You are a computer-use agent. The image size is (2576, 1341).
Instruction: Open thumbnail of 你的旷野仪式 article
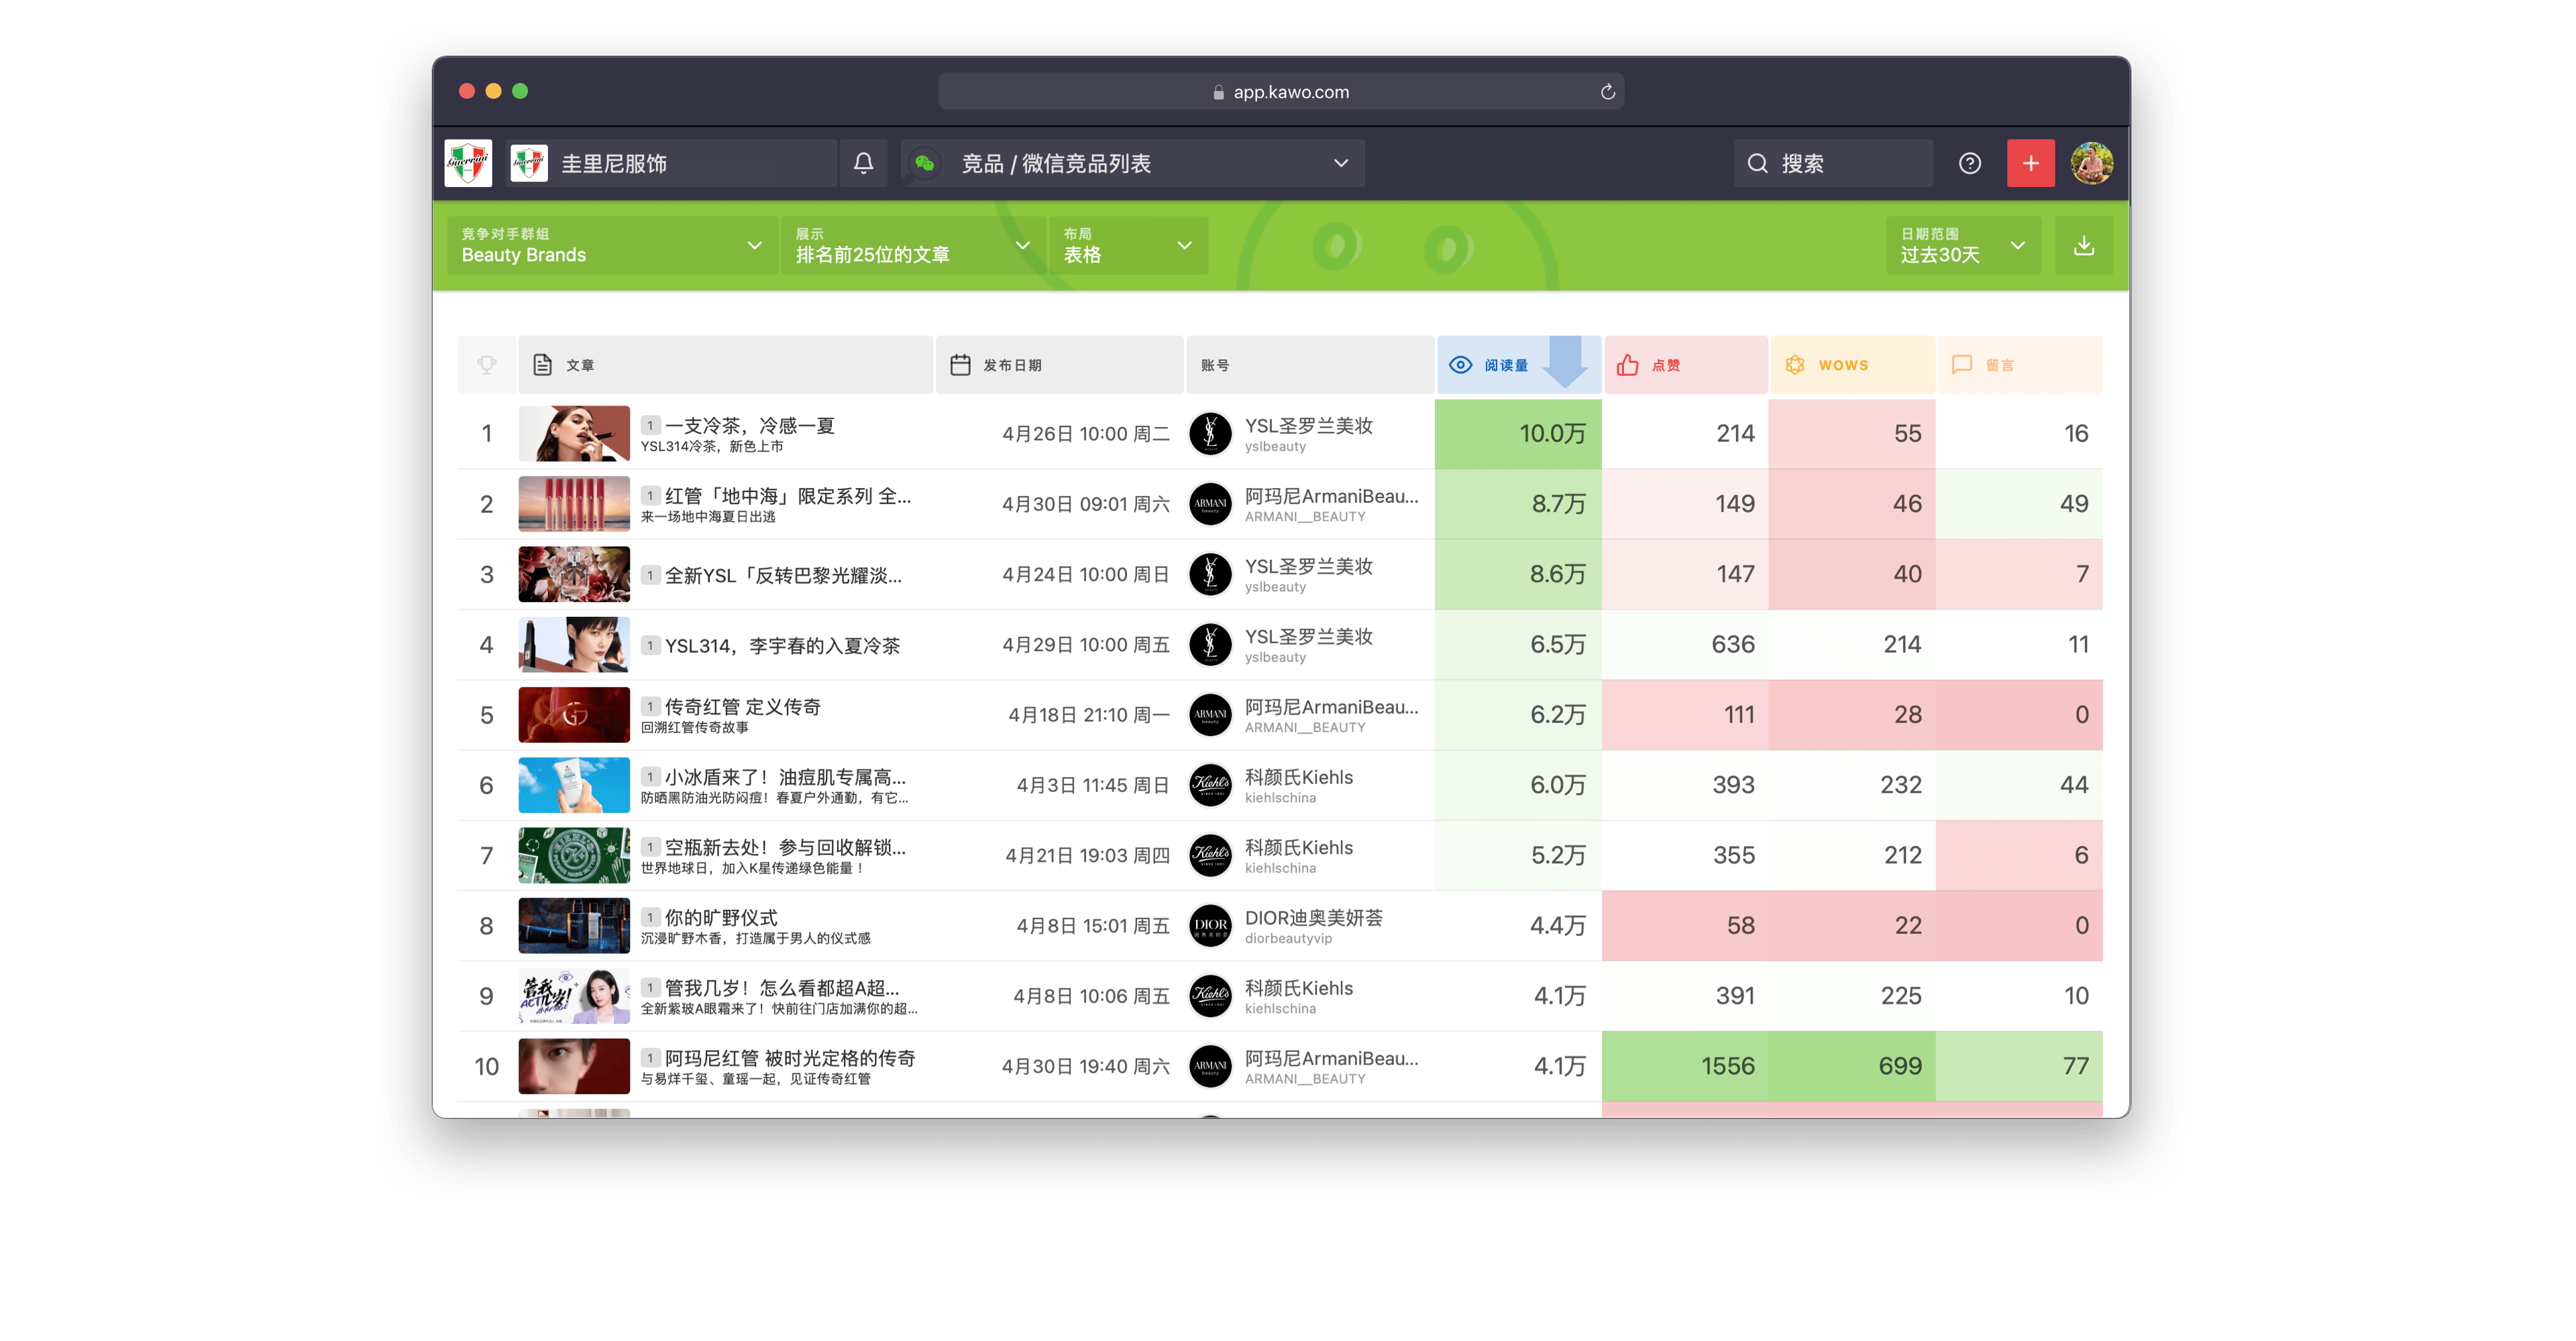click(574, 925)
